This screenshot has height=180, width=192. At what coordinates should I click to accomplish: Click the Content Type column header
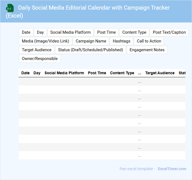(122, 73)
